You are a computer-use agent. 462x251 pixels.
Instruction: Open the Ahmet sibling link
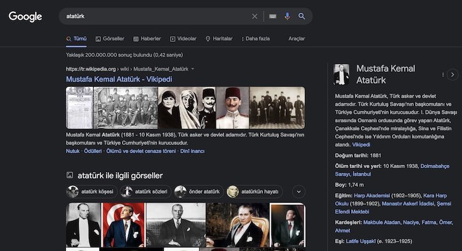coord(342,231)
